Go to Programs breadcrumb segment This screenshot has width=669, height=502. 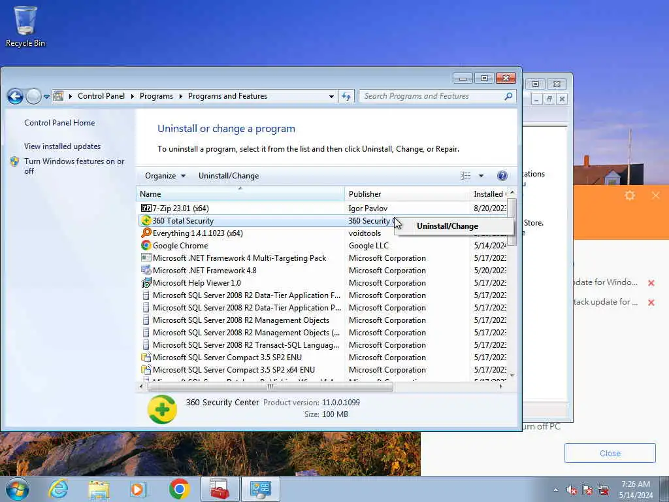156,96
